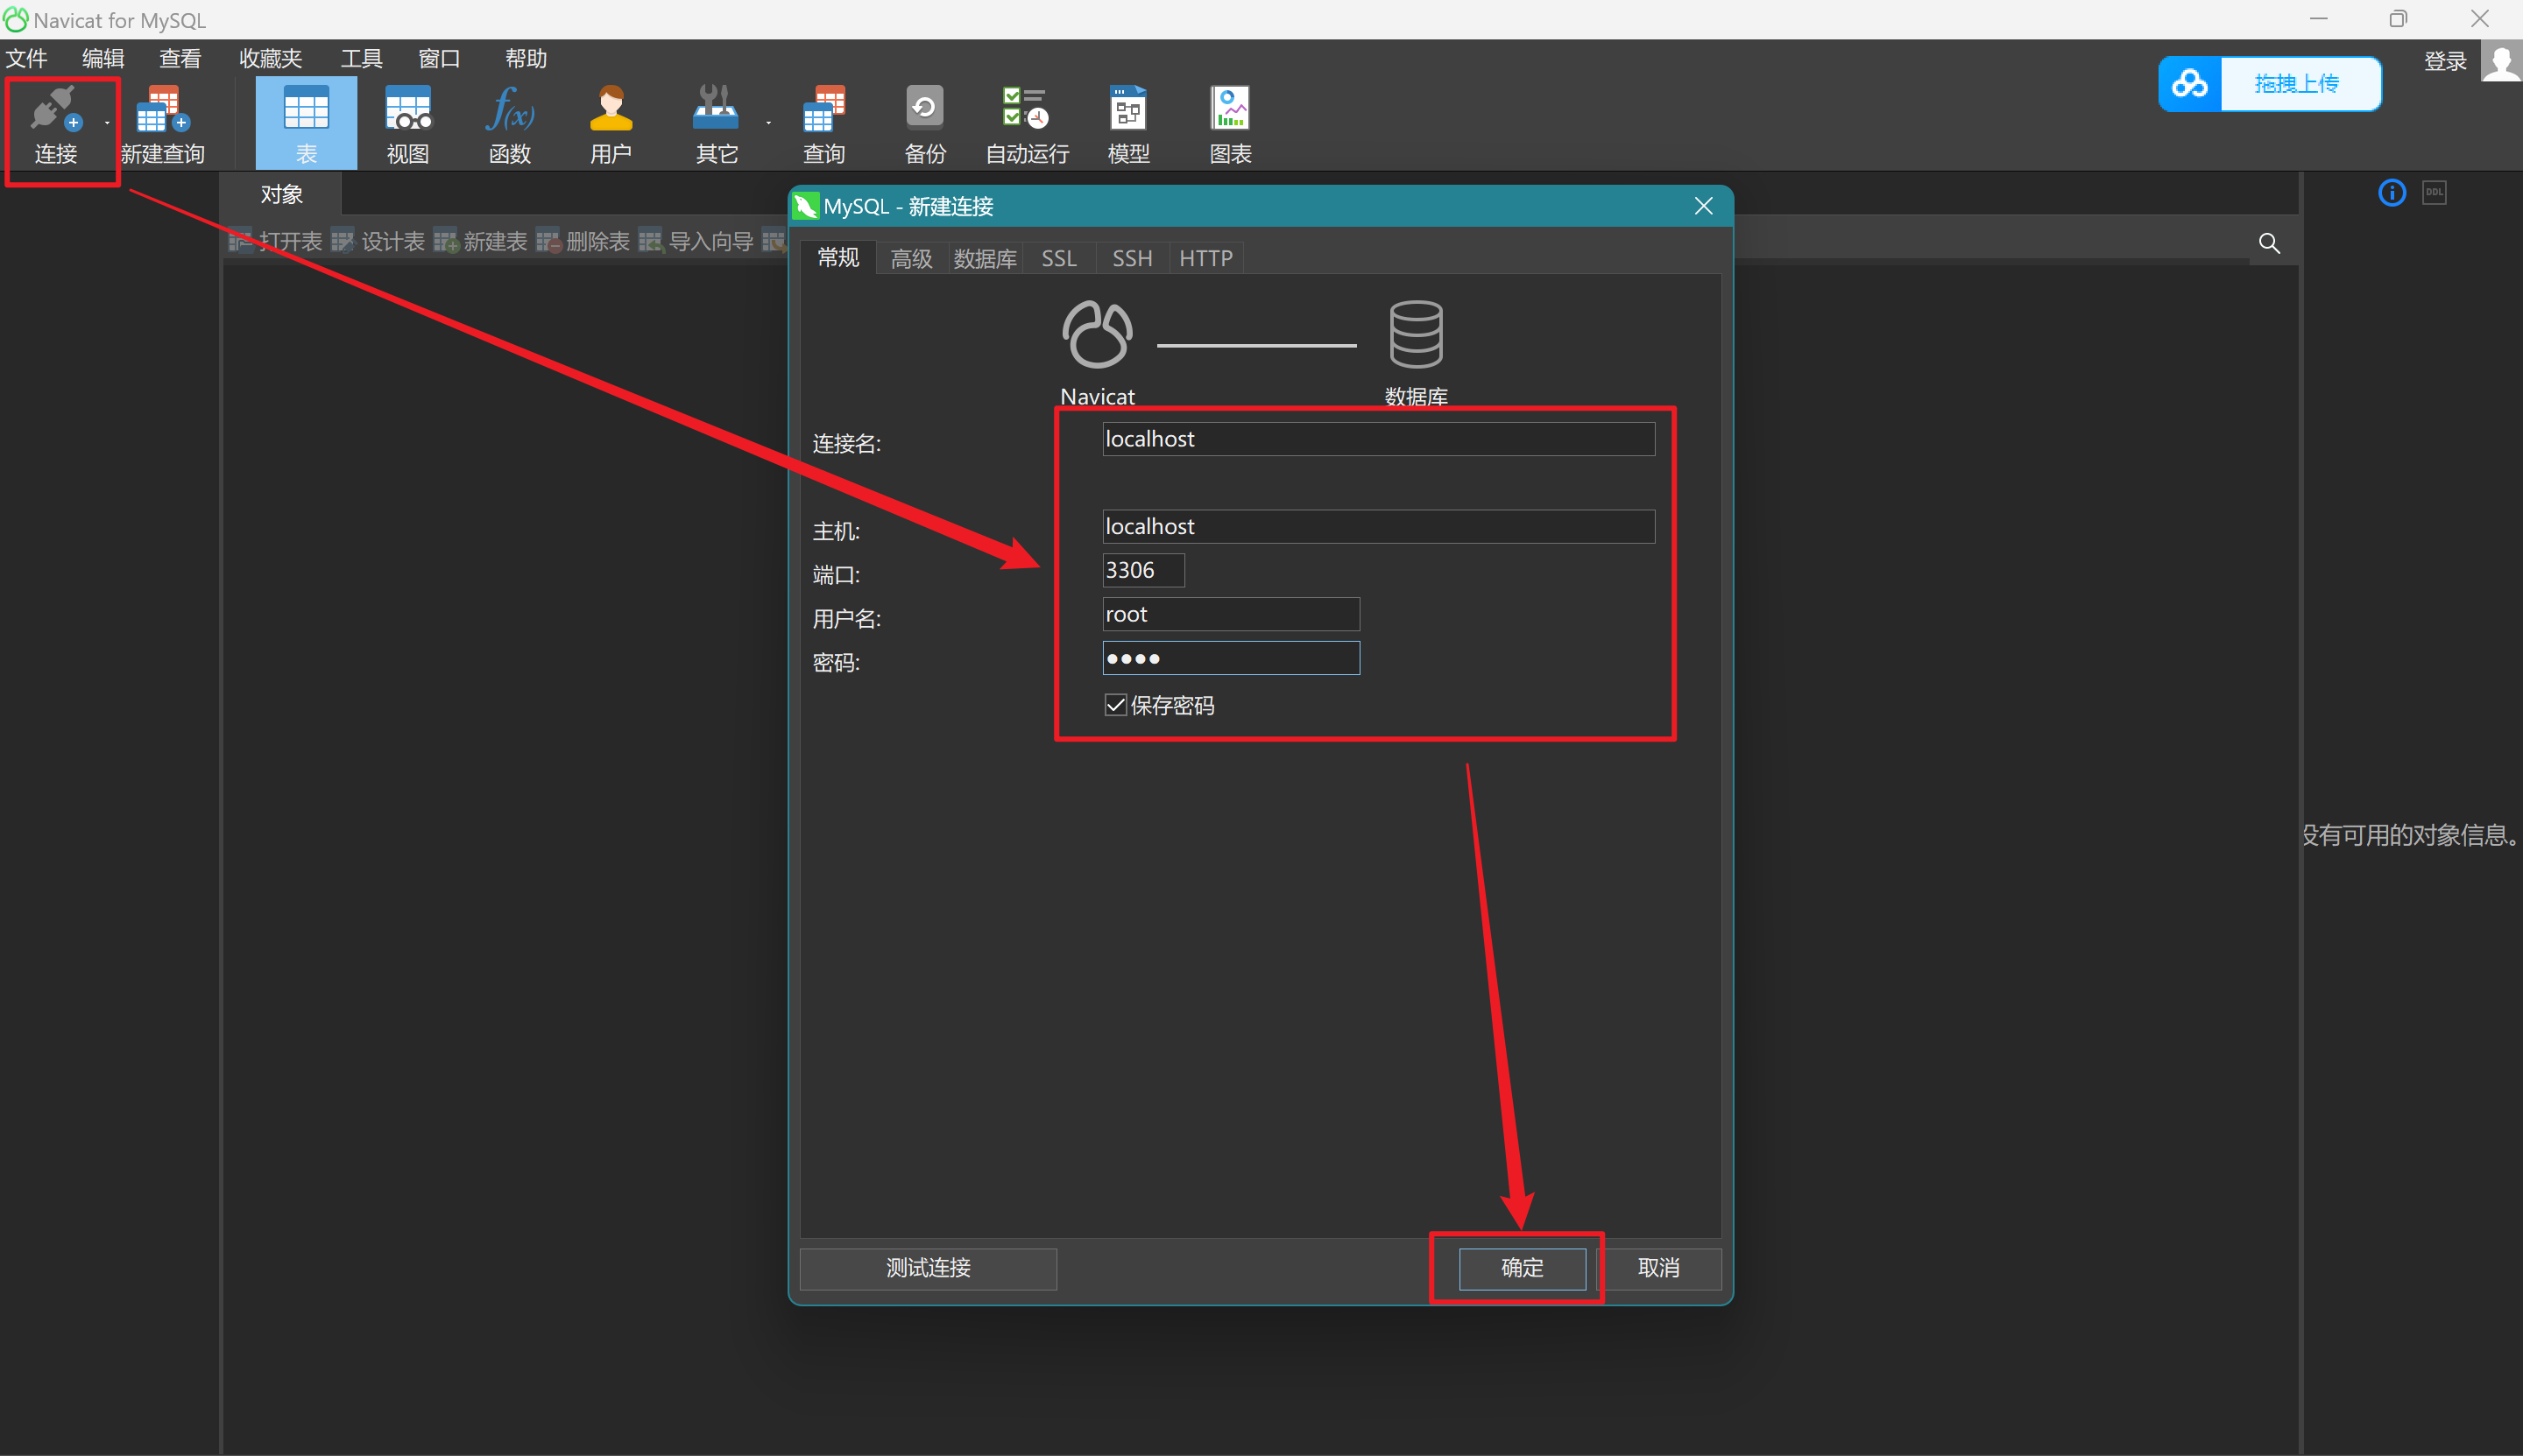
Task: Open the 窗口 window menu
Action: tap(439, 58)
